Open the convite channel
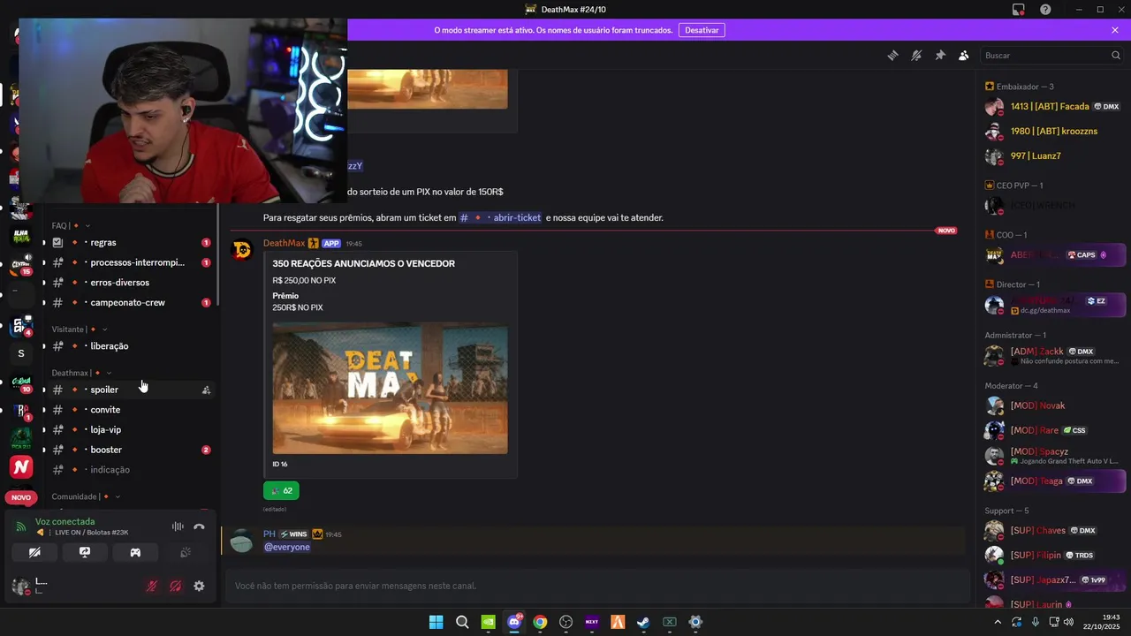The height and width of the screenshot is (636, 1131). point(130,410)
